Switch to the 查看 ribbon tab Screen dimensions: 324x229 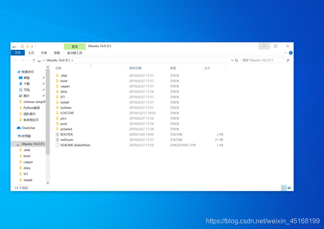[57, 53]
